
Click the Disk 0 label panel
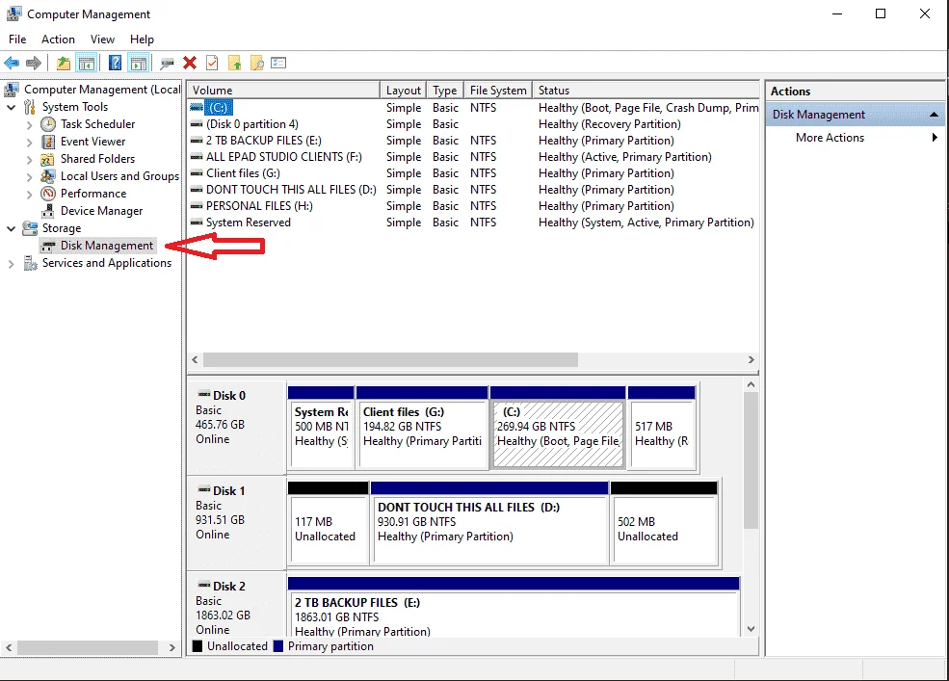pyautogui.click(x=236, y=428)
